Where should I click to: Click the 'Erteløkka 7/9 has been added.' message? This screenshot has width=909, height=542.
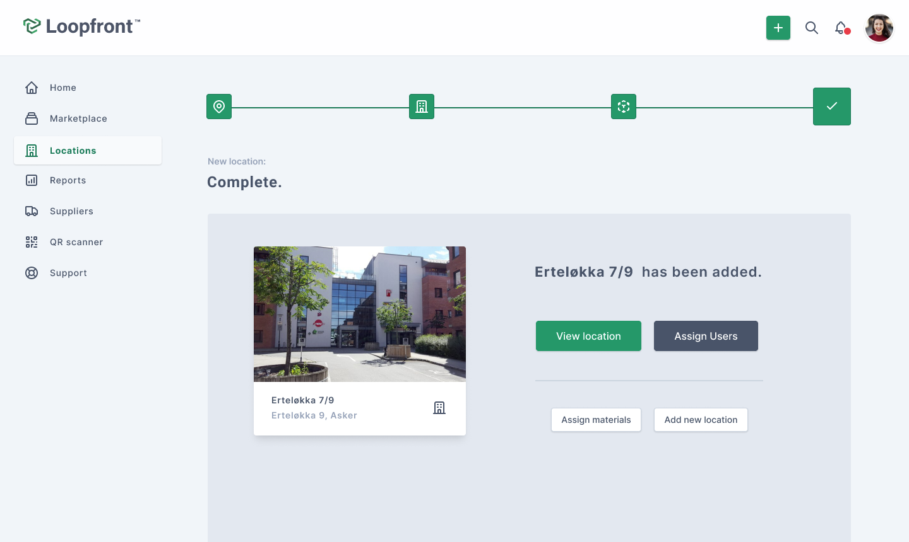pyautogui.click(x=648, y=272)
